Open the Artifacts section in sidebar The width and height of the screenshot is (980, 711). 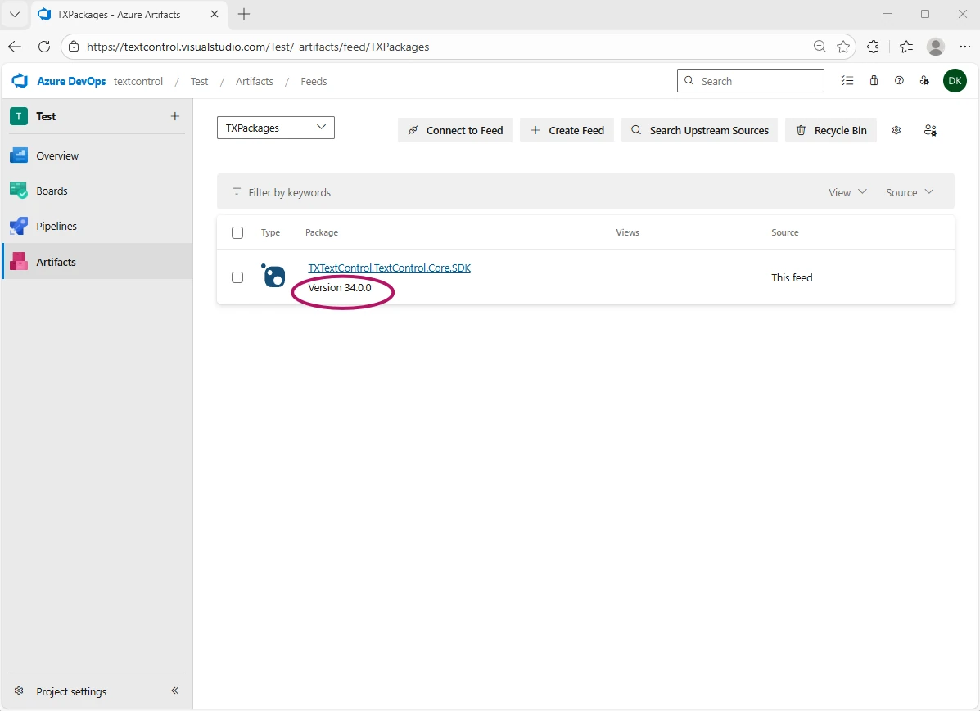click(x=56, y=261)
